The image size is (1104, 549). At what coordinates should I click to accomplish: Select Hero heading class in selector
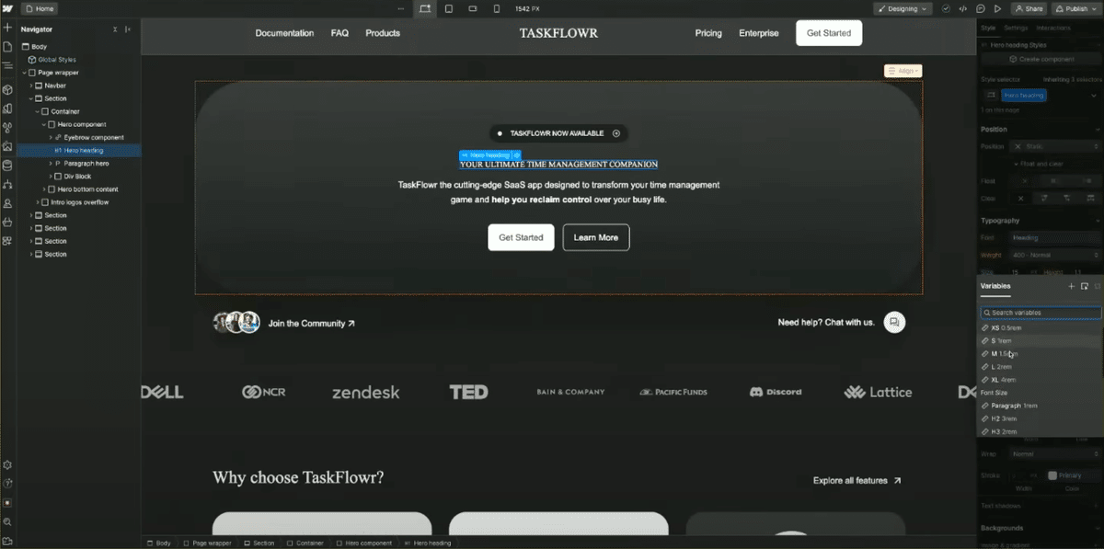click(x=1023, y=95)
